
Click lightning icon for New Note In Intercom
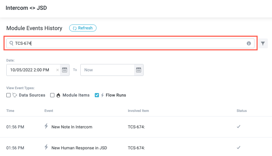(46, 127)
